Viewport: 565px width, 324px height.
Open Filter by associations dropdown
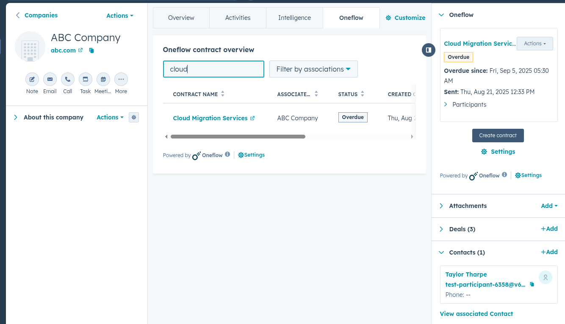(313, 69)
